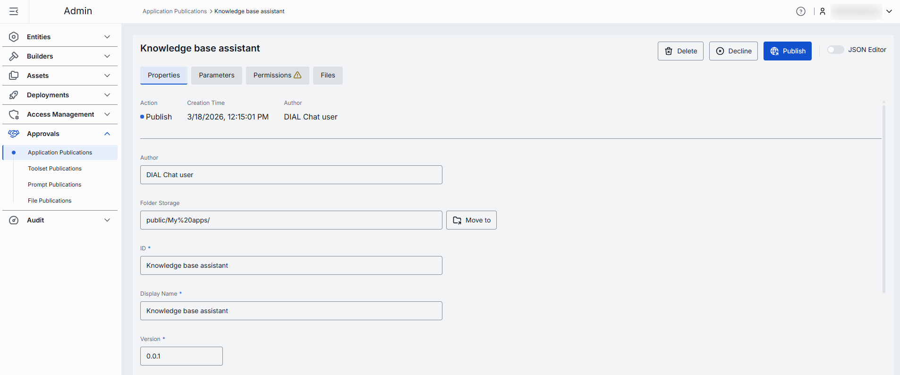
Task: Click the Builders hammer icon
Action: click(x=14, y=56)
